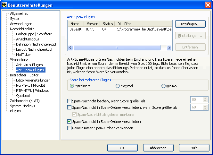This screenshot has height=155, width=213.
Task: Uncheck Spam-Nachricht in Spam-Ordner verschieben
Action: 69,122
